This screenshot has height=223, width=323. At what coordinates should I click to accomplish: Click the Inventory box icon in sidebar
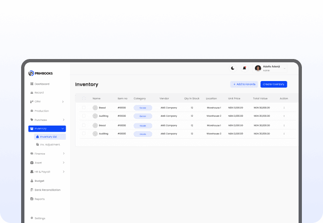32,129
